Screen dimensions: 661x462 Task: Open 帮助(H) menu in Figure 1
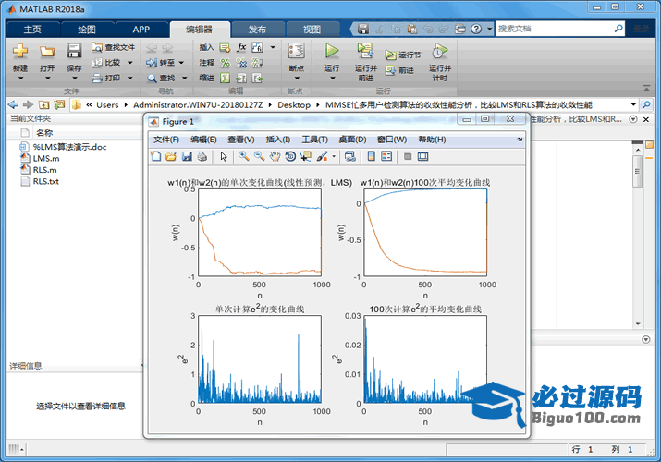click(x=432, y=140)
